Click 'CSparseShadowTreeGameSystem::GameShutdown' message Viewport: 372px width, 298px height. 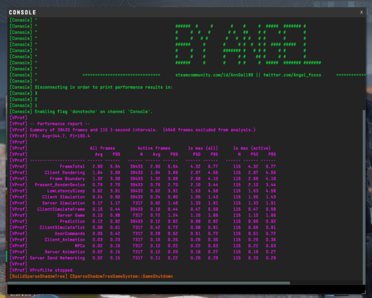(121, 276)
